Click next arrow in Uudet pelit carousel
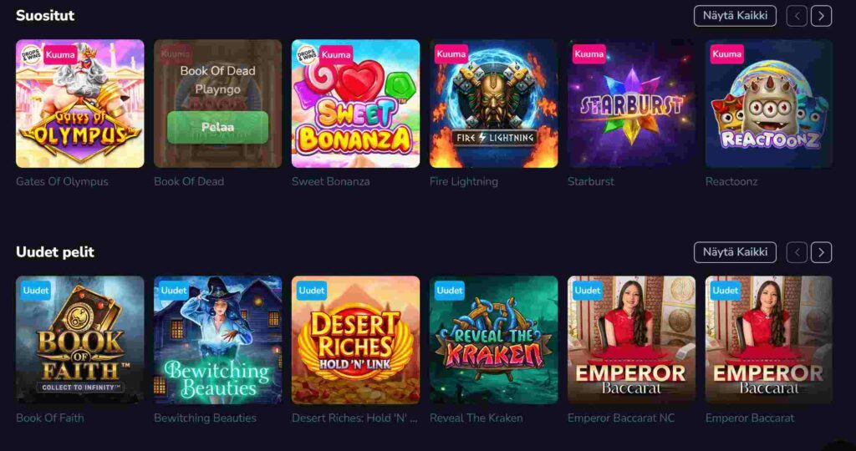This screenshot has width=856, height=451. (821, 252)
